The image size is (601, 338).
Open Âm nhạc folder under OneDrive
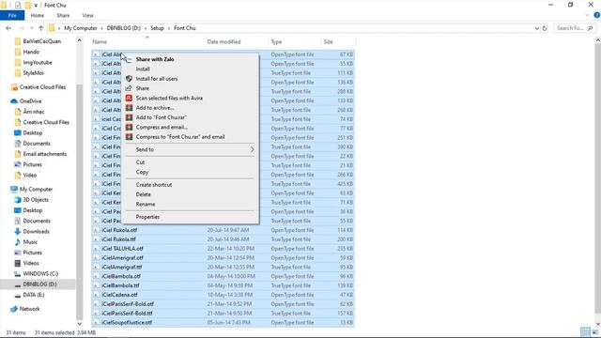34,112
